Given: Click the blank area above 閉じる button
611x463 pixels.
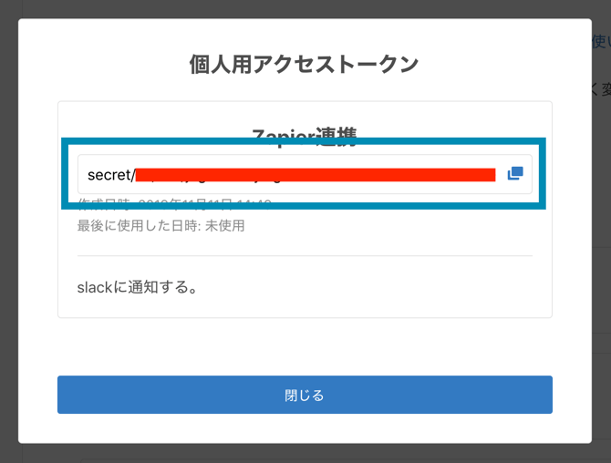Looking at the screenshot, I should [x=304, y=348].
